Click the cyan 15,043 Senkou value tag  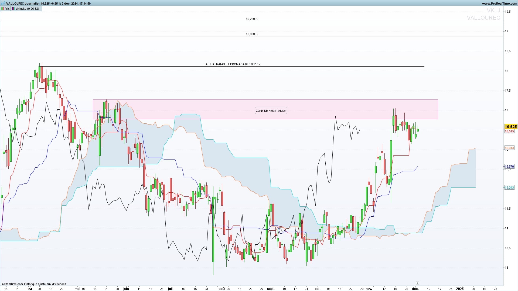tap(509, 188)
